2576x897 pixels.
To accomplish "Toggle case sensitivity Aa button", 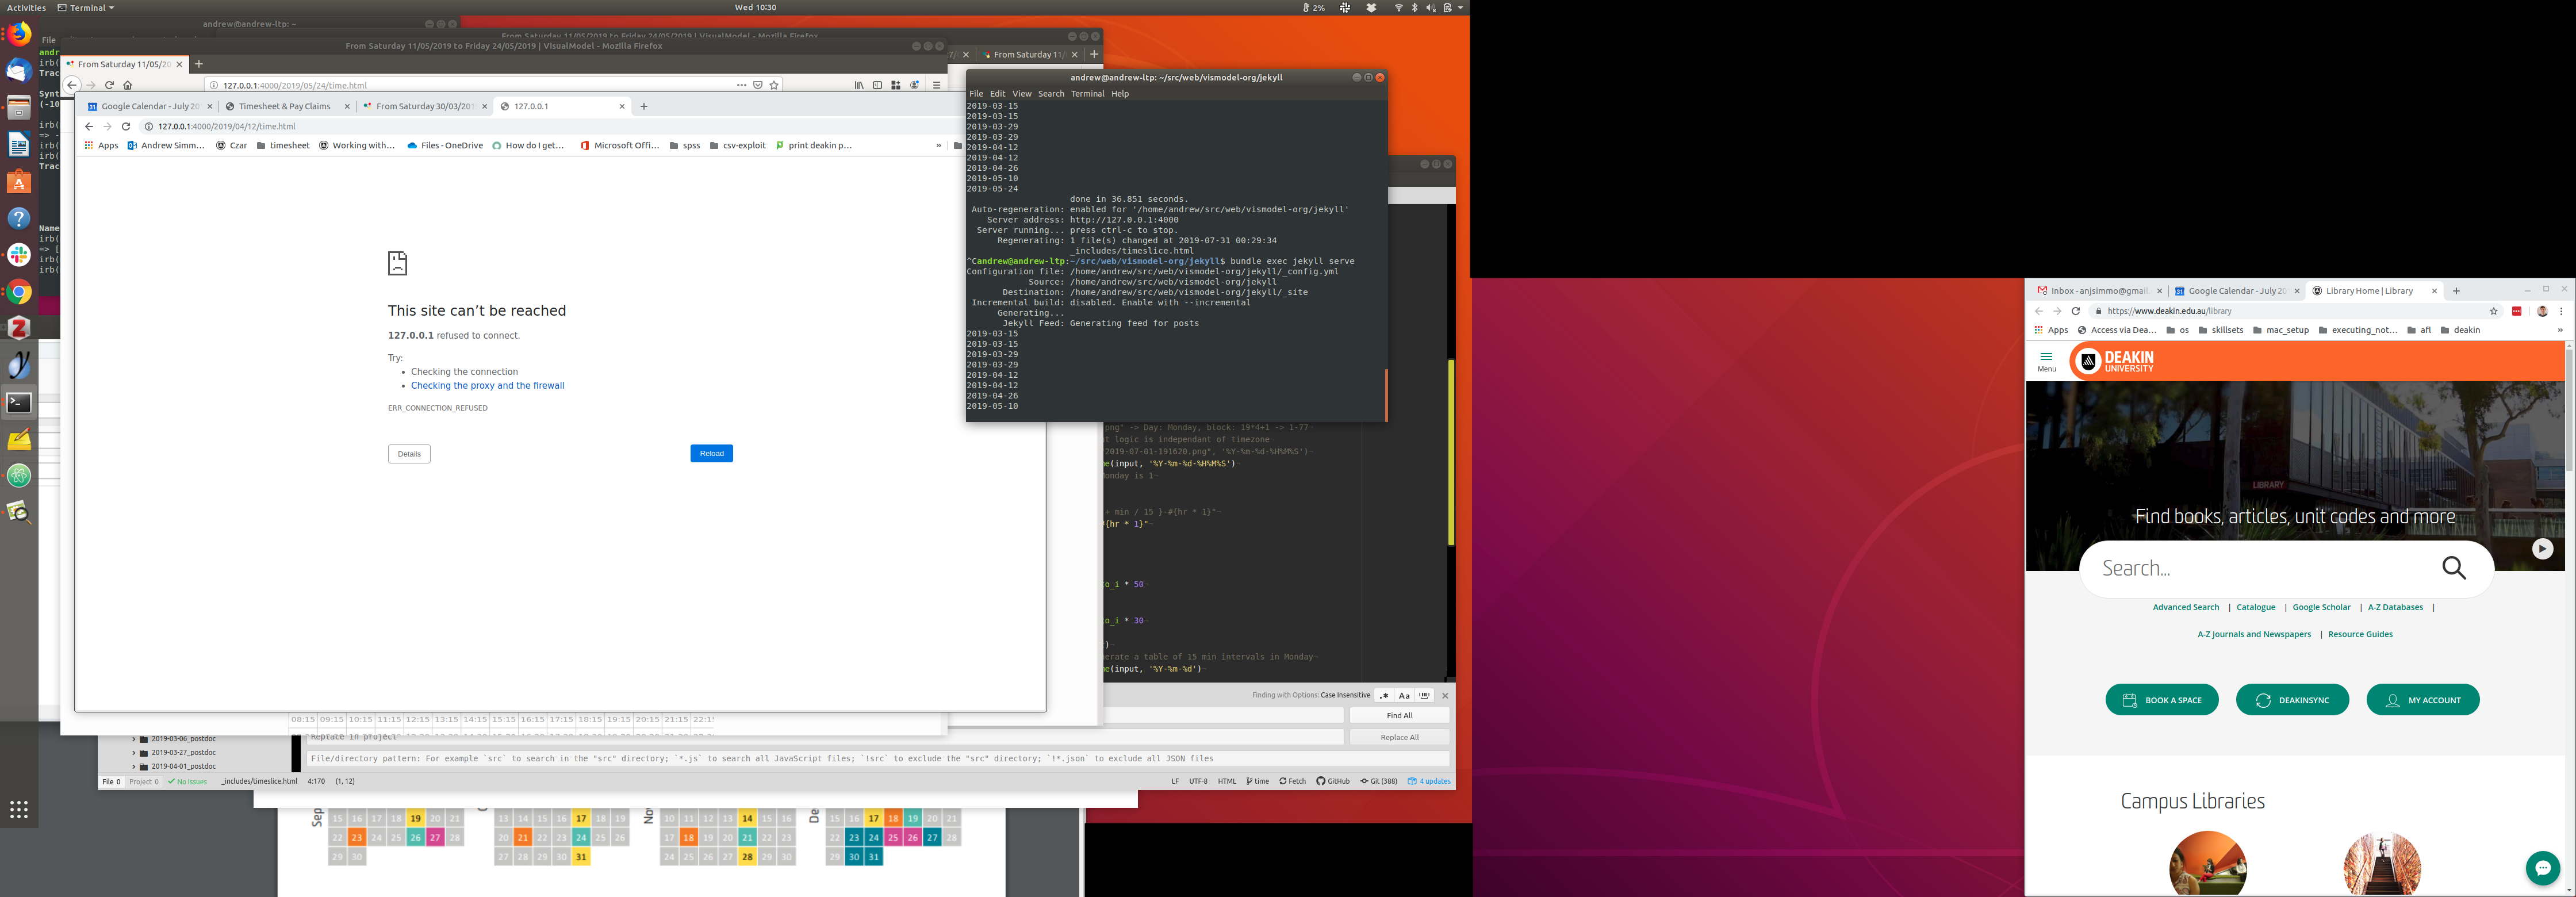I will tap(1404, 695).
